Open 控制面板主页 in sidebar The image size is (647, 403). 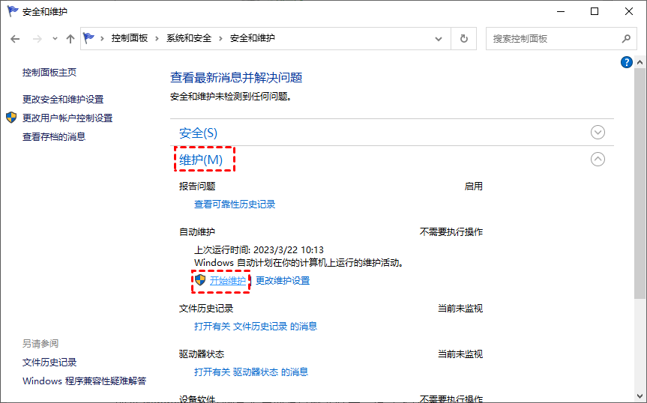pyautogui.click(x=49, y=73)
